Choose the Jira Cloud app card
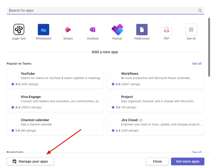 pos(156,125)
